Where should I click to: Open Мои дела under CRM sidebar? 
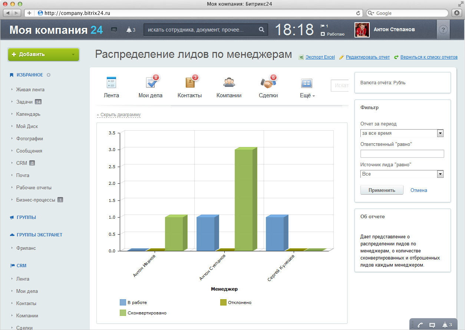tap(27, 291)
